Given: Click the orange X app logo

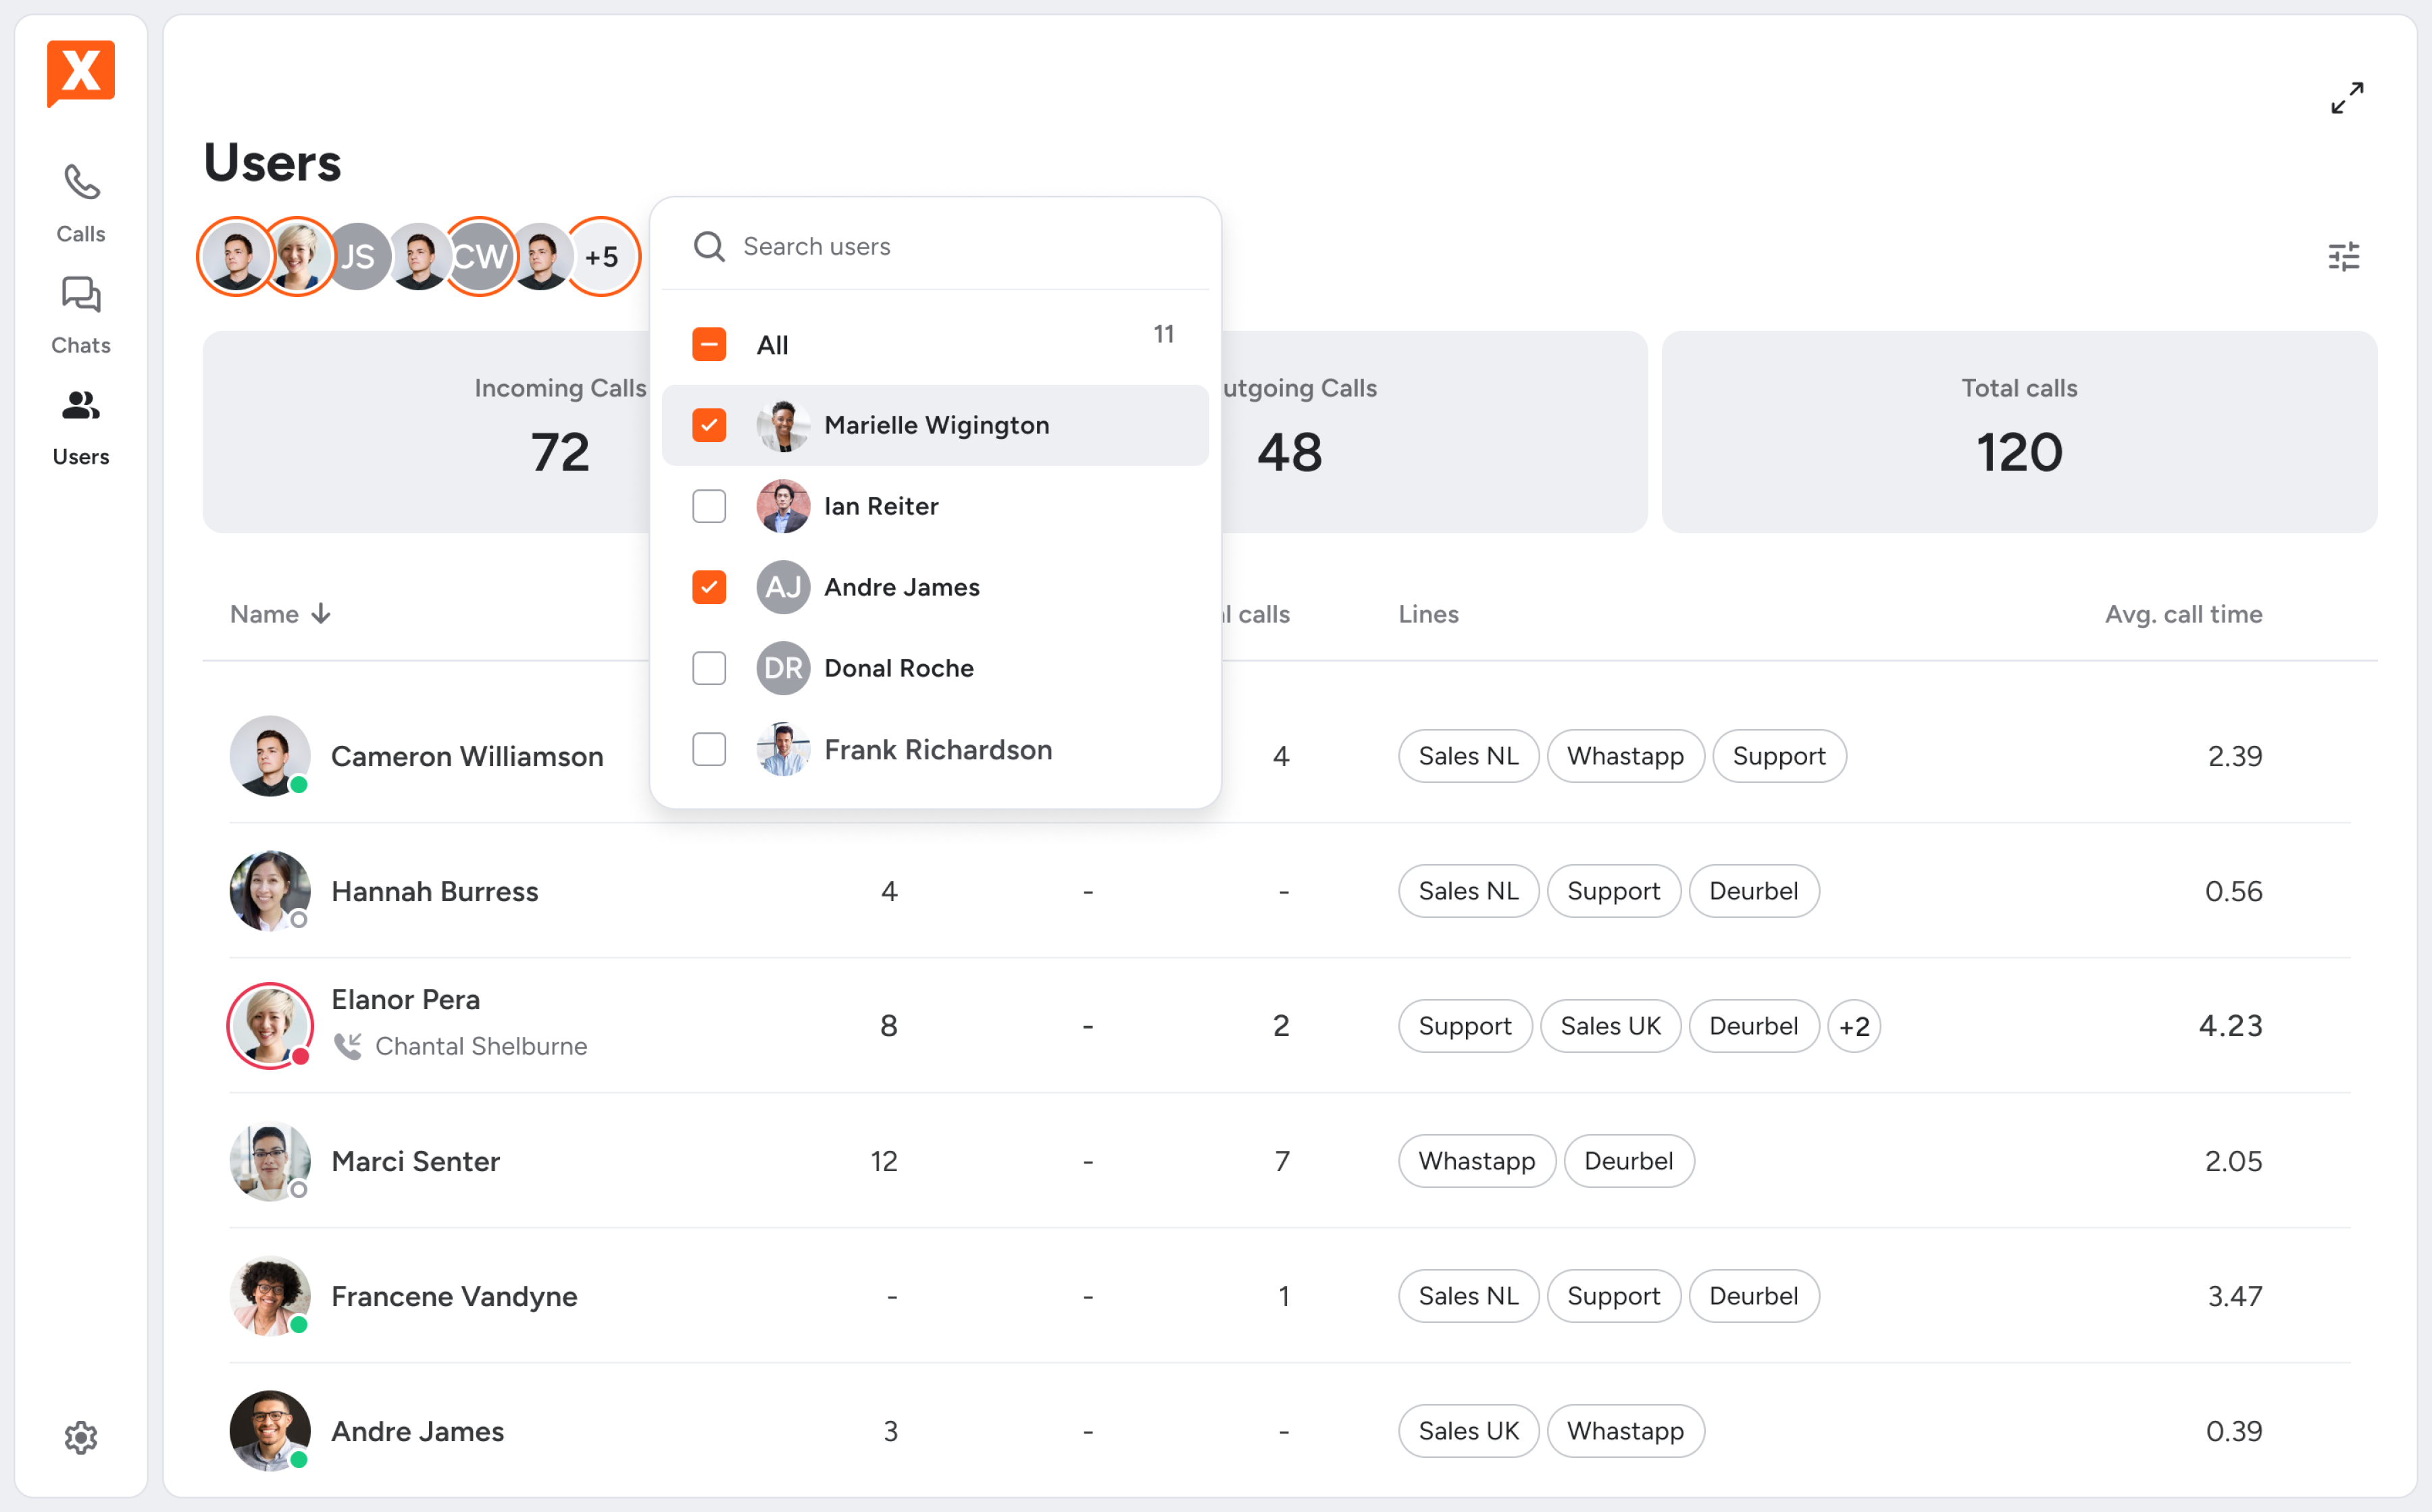Looking at the screenshot, I should 81,72.
